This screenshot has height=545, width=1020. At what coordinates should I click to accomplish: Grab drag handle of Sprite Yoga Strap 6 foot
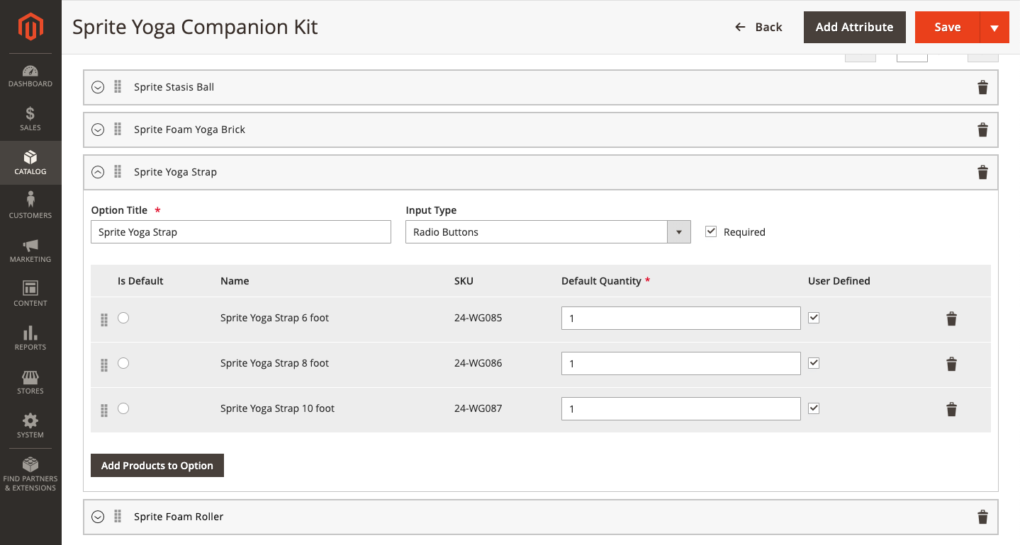pyautogui.click(x=104, y=319)
